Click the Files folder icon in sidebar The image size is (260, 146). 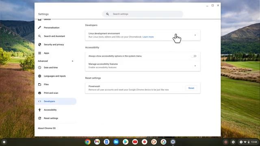click(x=40, y=84)
